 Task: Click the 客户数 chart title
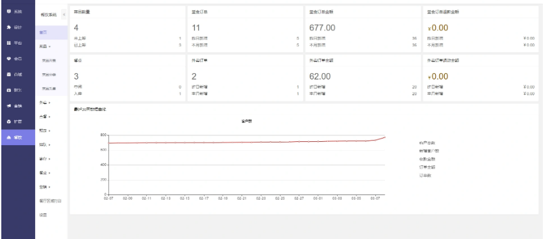247,121
